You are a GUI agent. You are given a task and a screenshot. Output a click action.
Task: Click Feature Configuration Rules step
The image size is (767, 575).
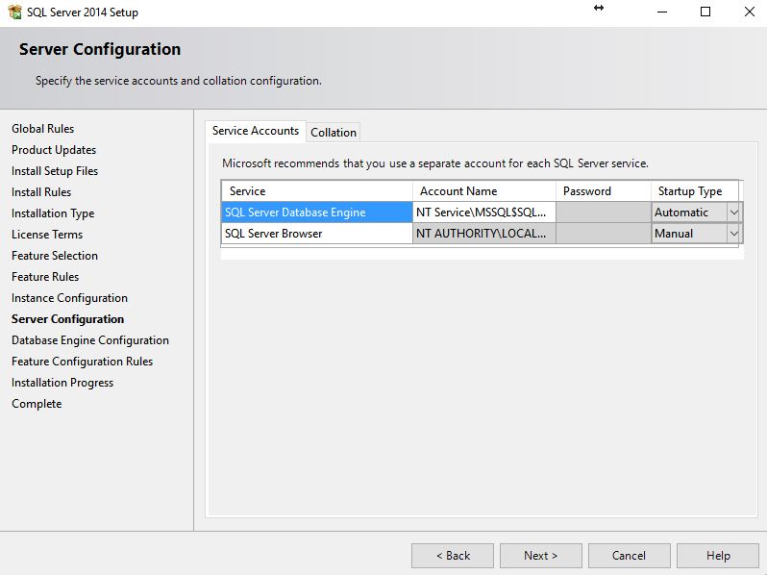pyautogui.click(x=83, y=362)
